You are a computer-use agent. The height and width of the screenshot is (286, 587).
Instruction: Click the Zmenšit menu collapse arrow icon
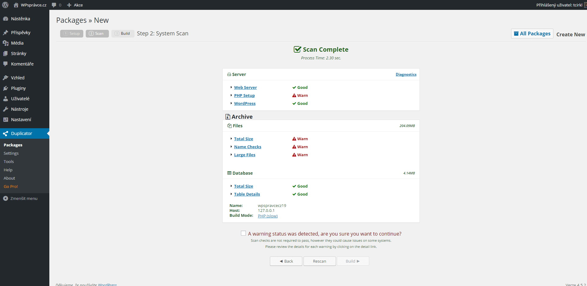6,198
